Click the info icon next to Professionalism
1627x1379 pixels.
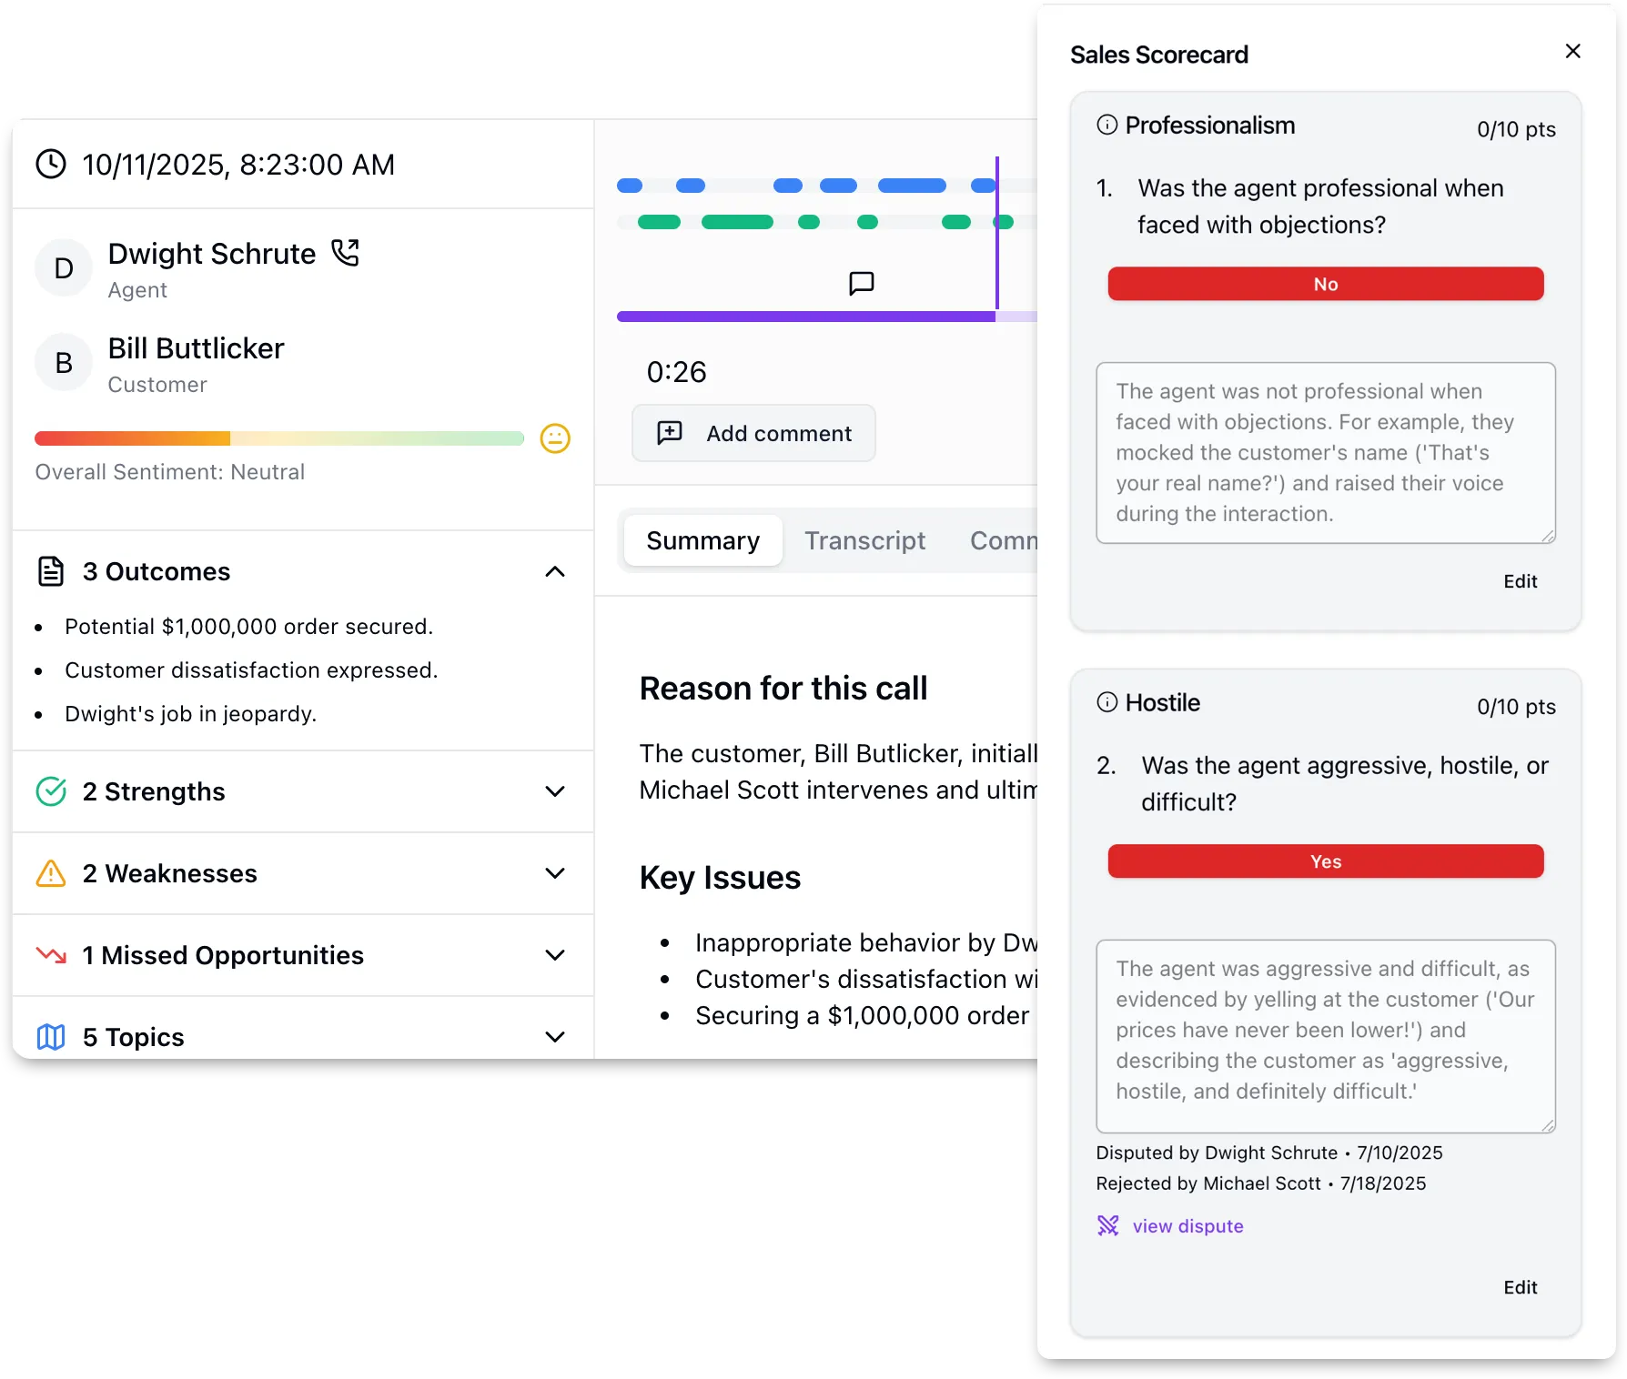point(1107,125)
